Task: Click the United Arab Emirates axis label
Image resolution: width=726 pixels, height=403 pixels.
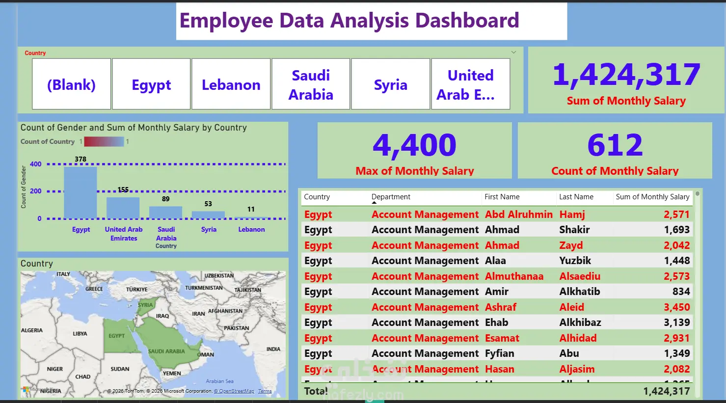Action: [x=124, y=234]
